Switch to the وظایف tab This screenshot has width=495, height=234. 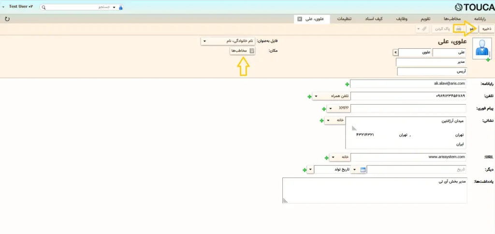coord(402,19)
